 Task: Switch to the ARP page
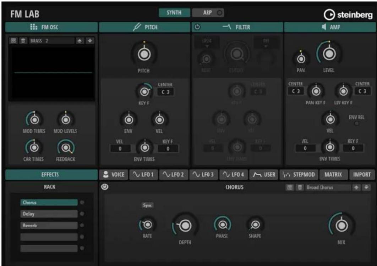(x=208, y=13)
